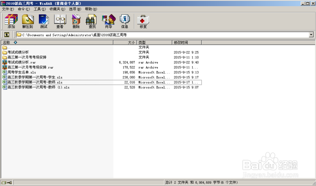Open the 选项(N) menu
The image size is (316, 186).
(75, 9)
